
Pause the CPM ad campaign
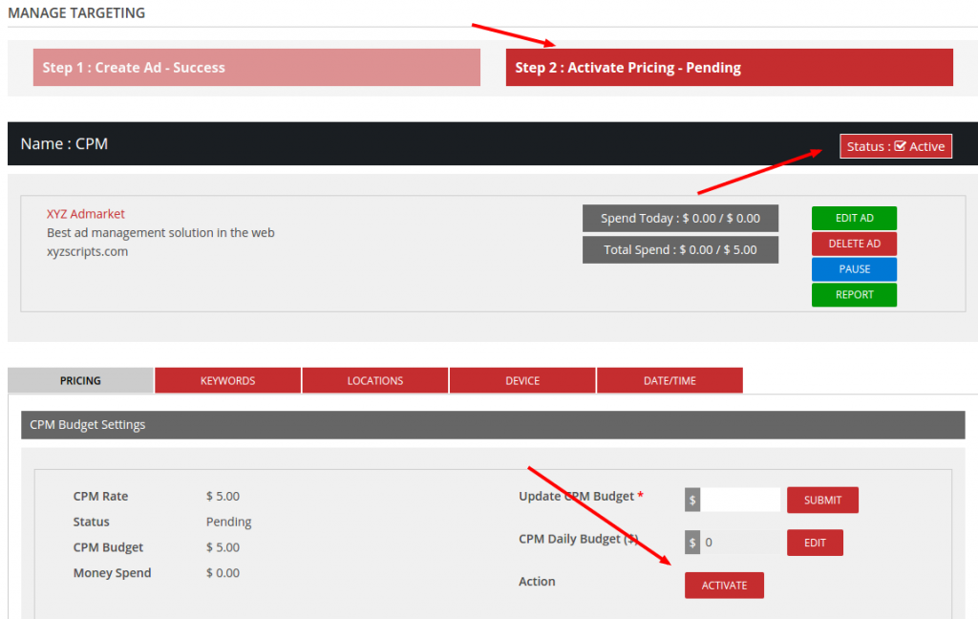click(x=854, y=268)
